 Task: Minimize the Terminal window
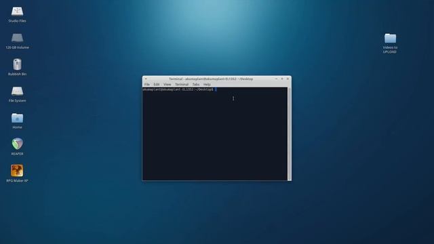(276, 79)
